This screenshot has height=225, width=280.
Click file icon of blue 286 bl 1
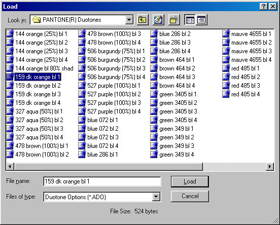point(82,155)
